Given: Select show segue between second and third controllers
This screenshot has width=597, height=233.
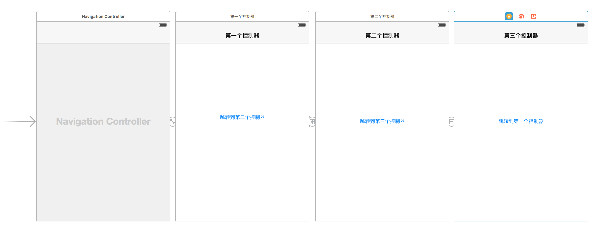Looking at the screenshot, I should (451, 121).
